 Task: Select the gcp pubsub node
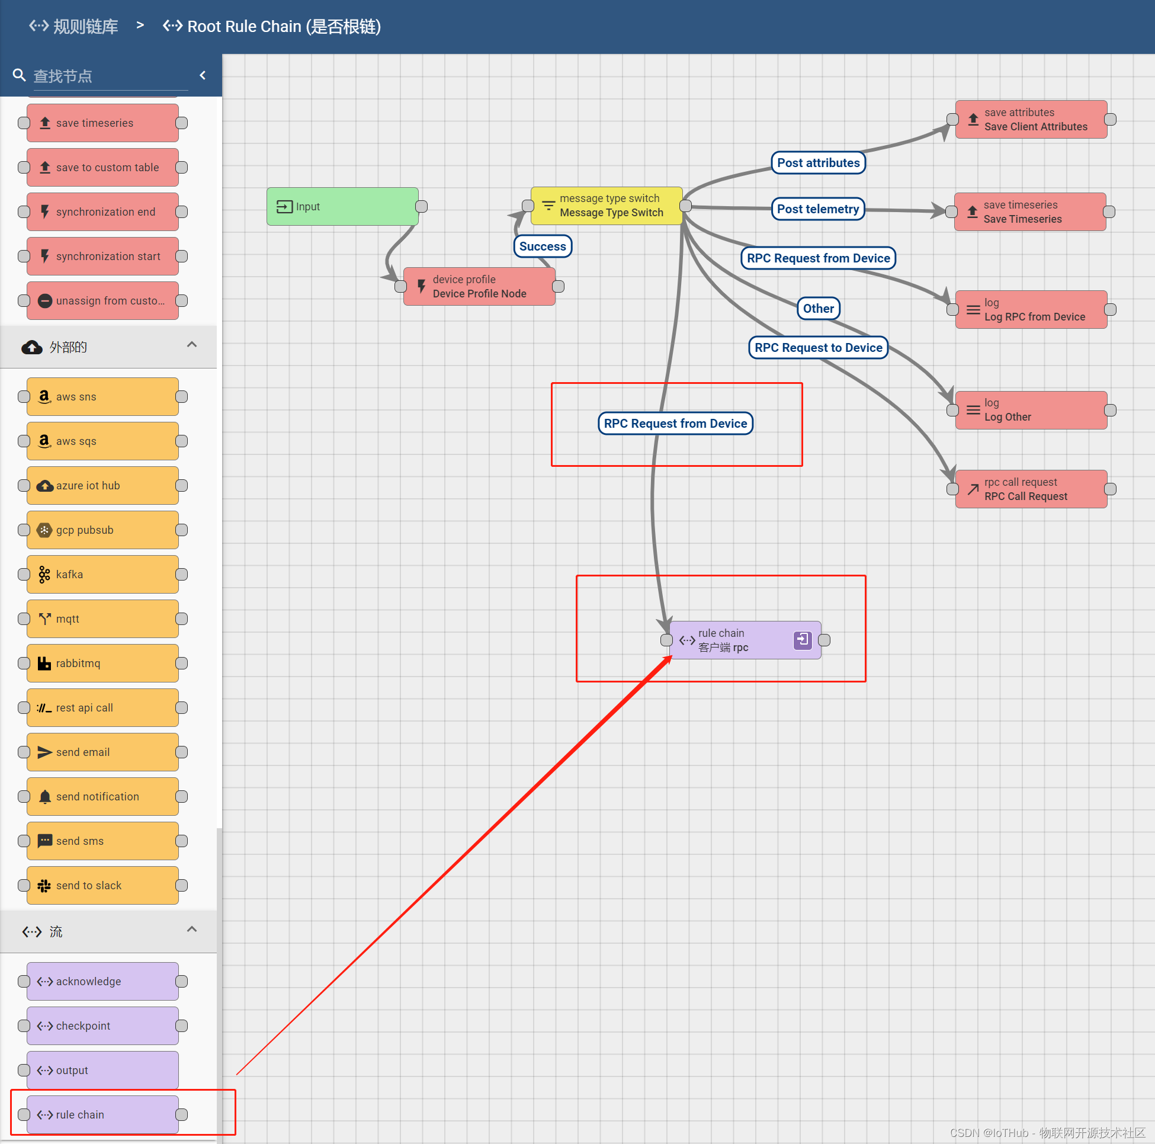pos(102,529)
